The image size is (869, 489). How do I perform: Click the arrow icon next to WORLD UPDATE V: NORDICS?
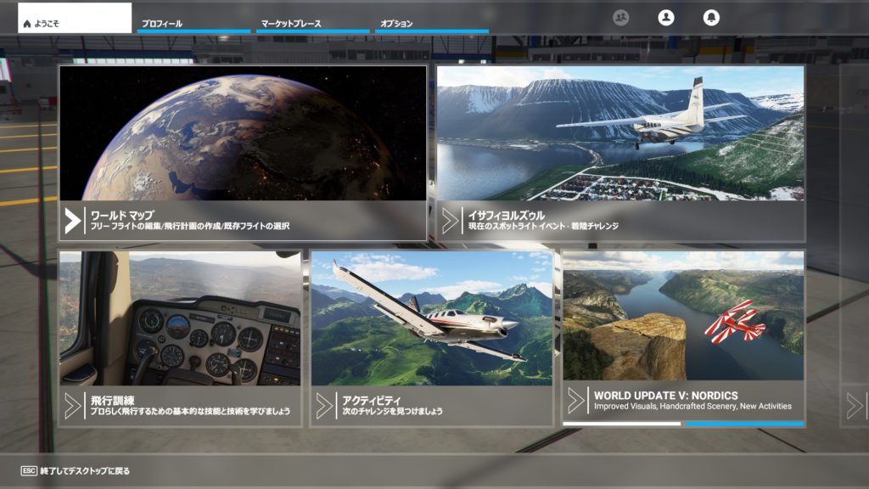pyautogui.click(x=576, y=401)
